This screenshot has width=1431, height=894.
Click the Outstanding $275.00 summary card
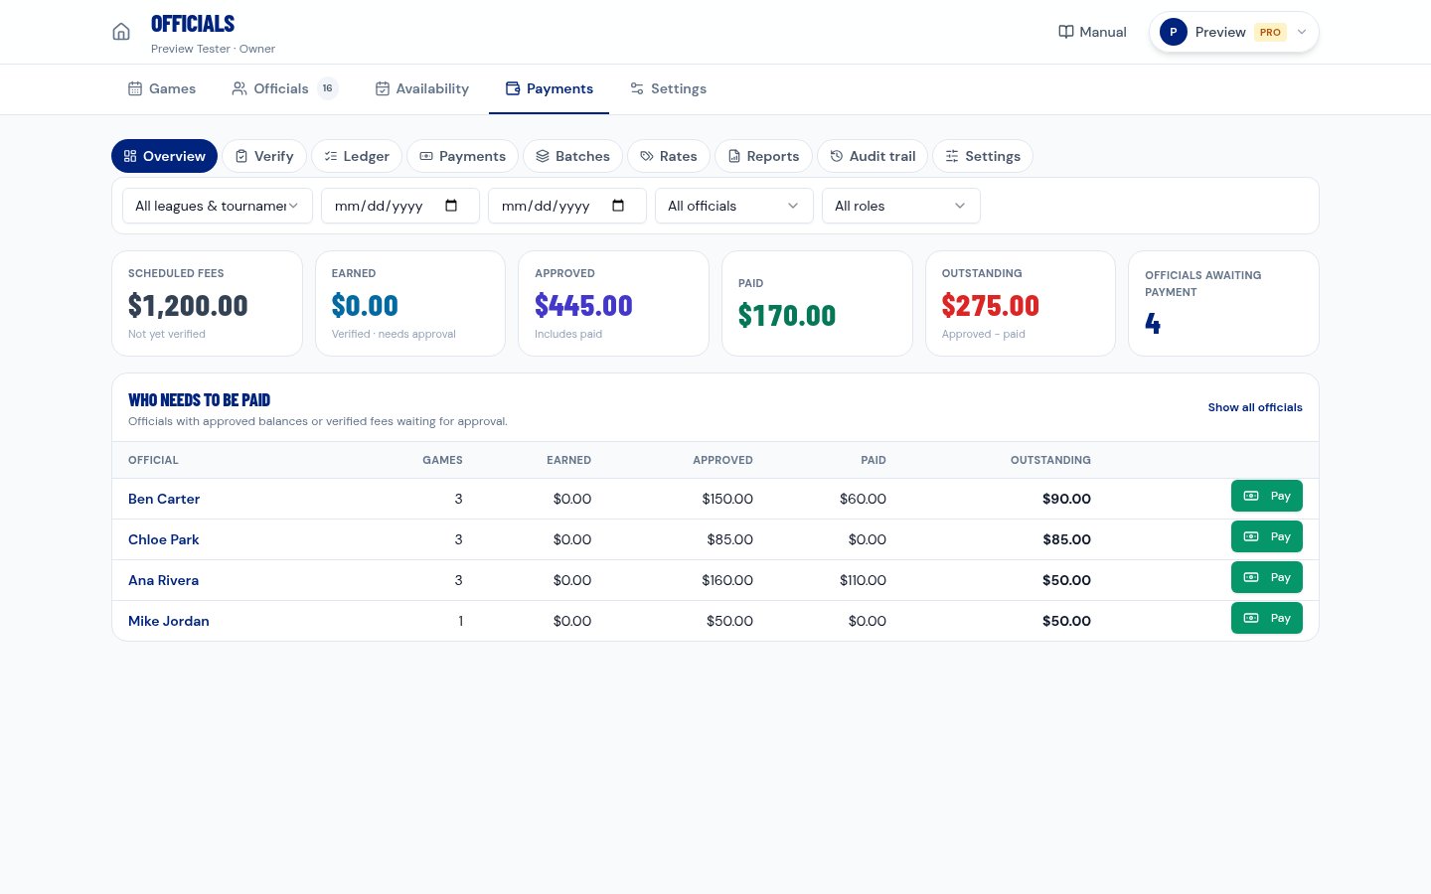click(x=1021, y=303)
